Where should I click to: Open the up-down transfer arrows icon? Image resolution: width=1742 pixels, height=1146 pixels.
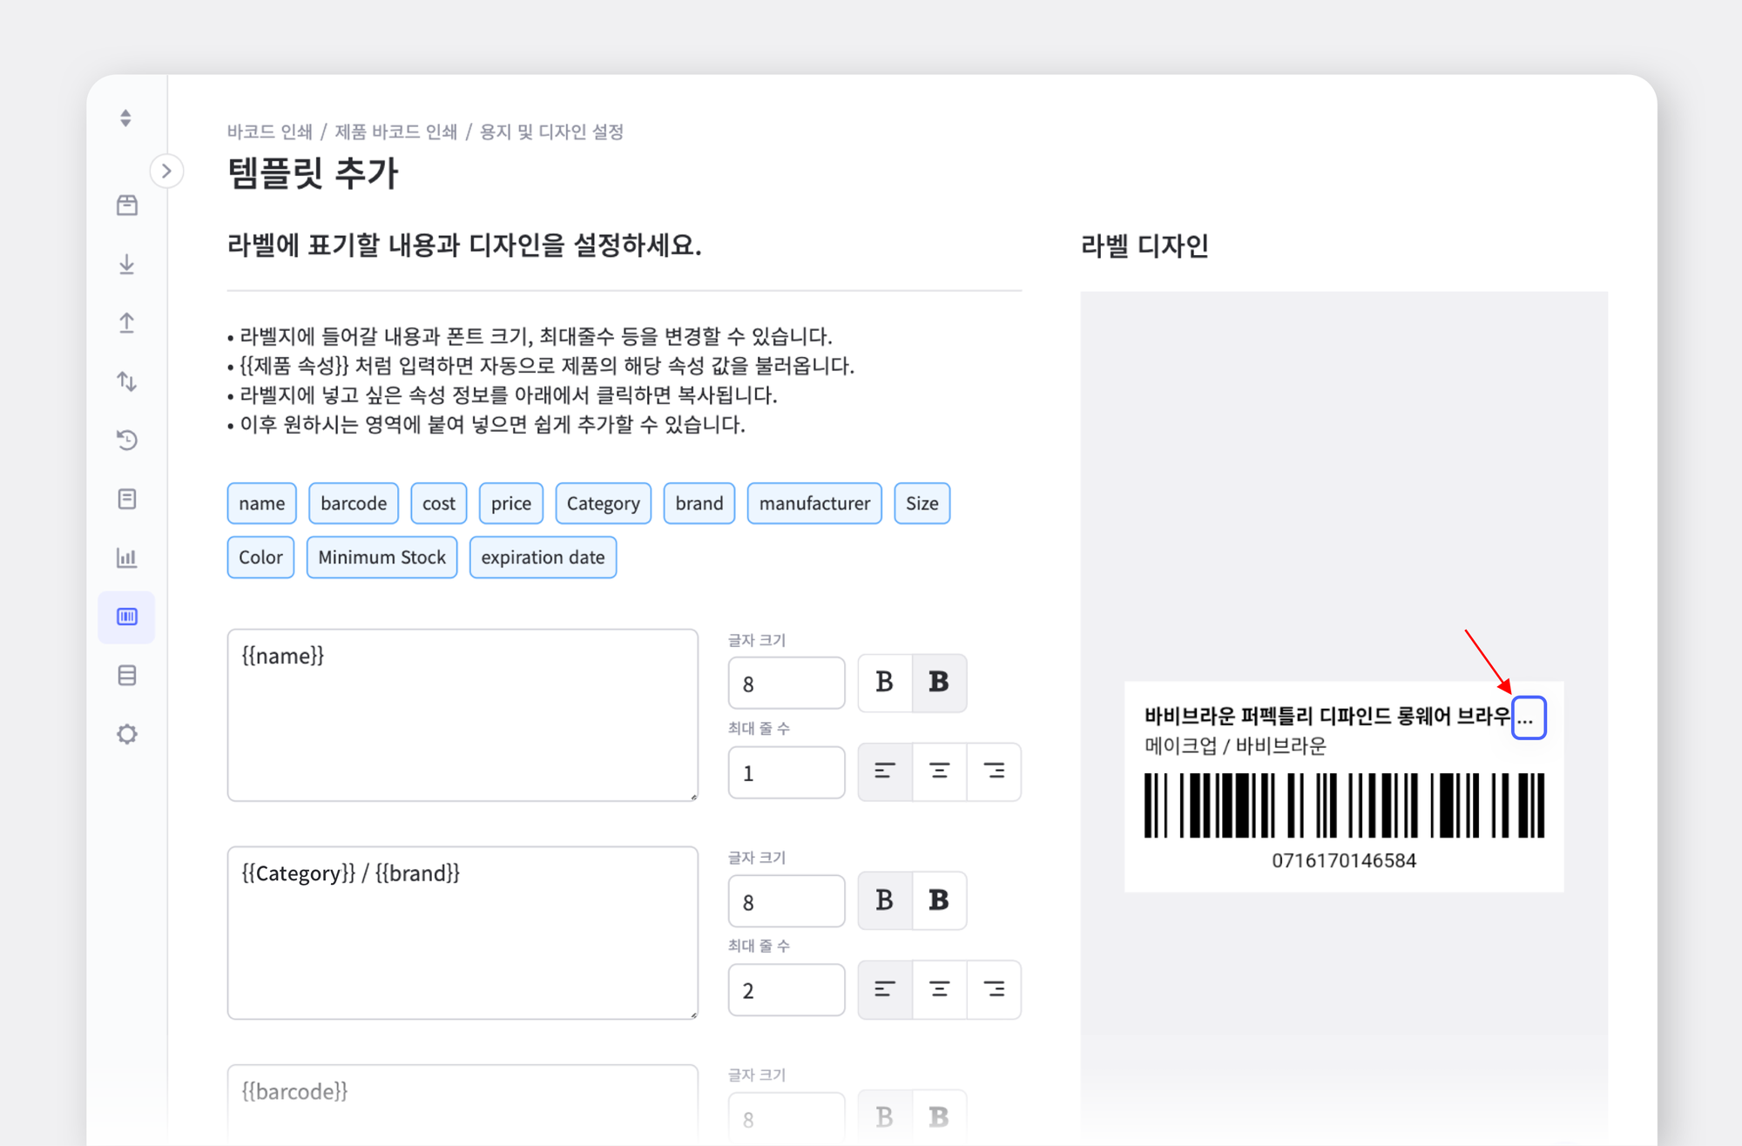tap(127, 381)
